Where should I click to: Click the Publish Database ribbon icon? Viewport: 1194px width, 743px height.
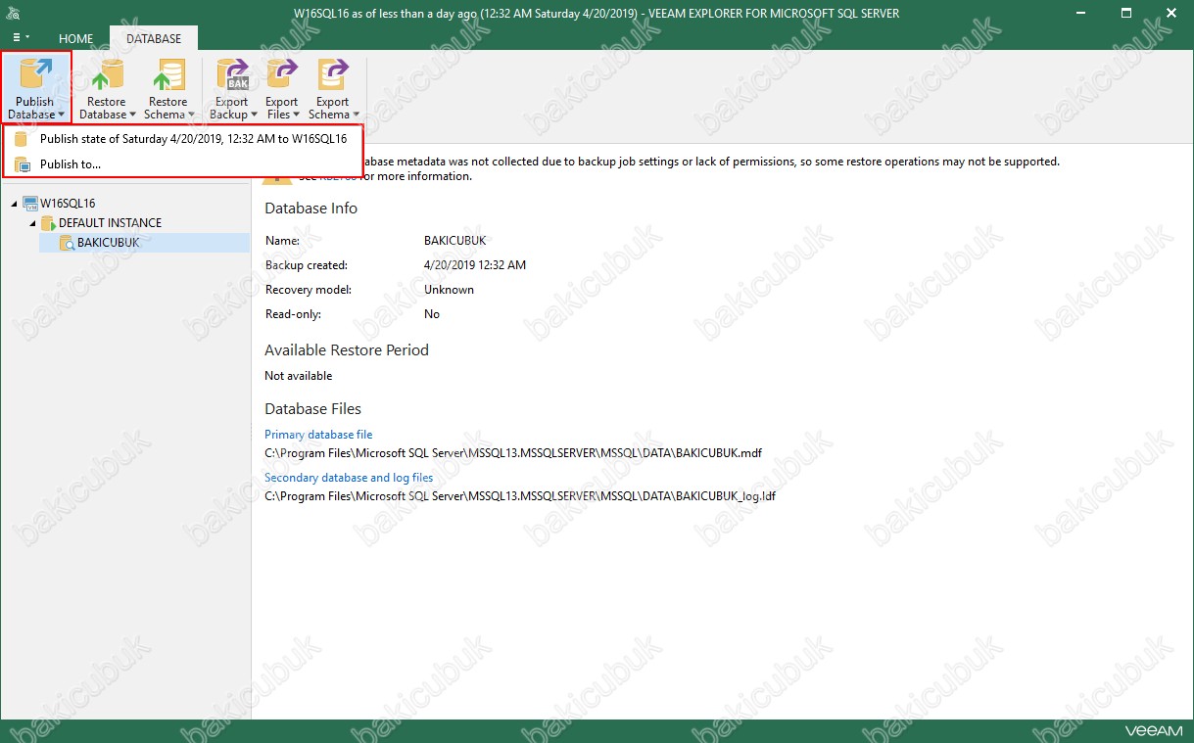[36, 74]
